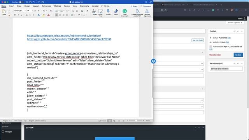
Task: Click the align left icon
Action: (x=57, y=15)
